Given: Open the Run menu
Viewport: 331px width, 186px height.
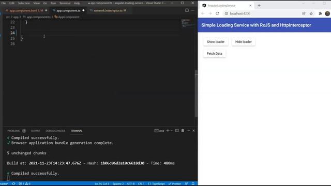Looking at the screenshot, I should [x=53, y=3].
